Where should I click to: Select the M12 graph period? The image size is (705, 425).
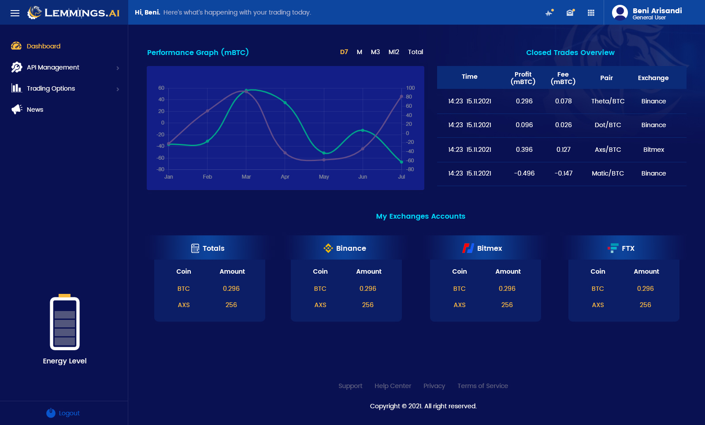coord(394,52)
